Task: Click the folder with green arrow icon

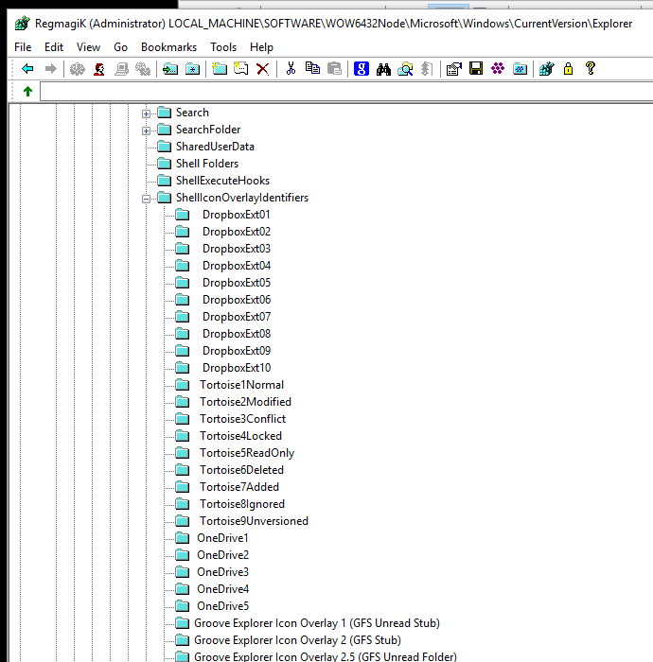Action: pos(170,69)
